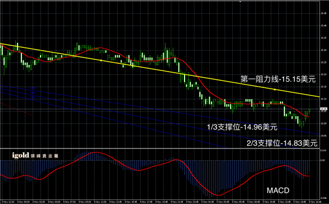Screen dimensions: 329x204
Task: Click the 1/3支撑位-14.96美元 text label
Action: [242, 127]
